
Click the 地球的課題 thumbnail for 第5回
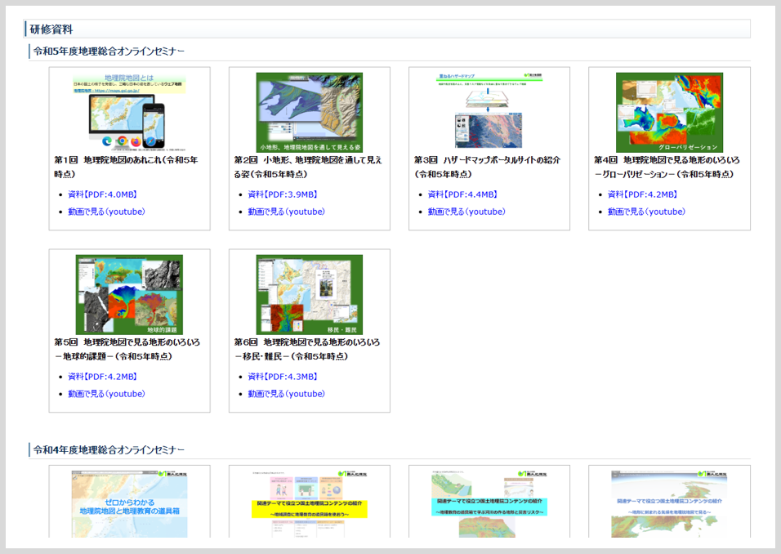tap(130, 295)
